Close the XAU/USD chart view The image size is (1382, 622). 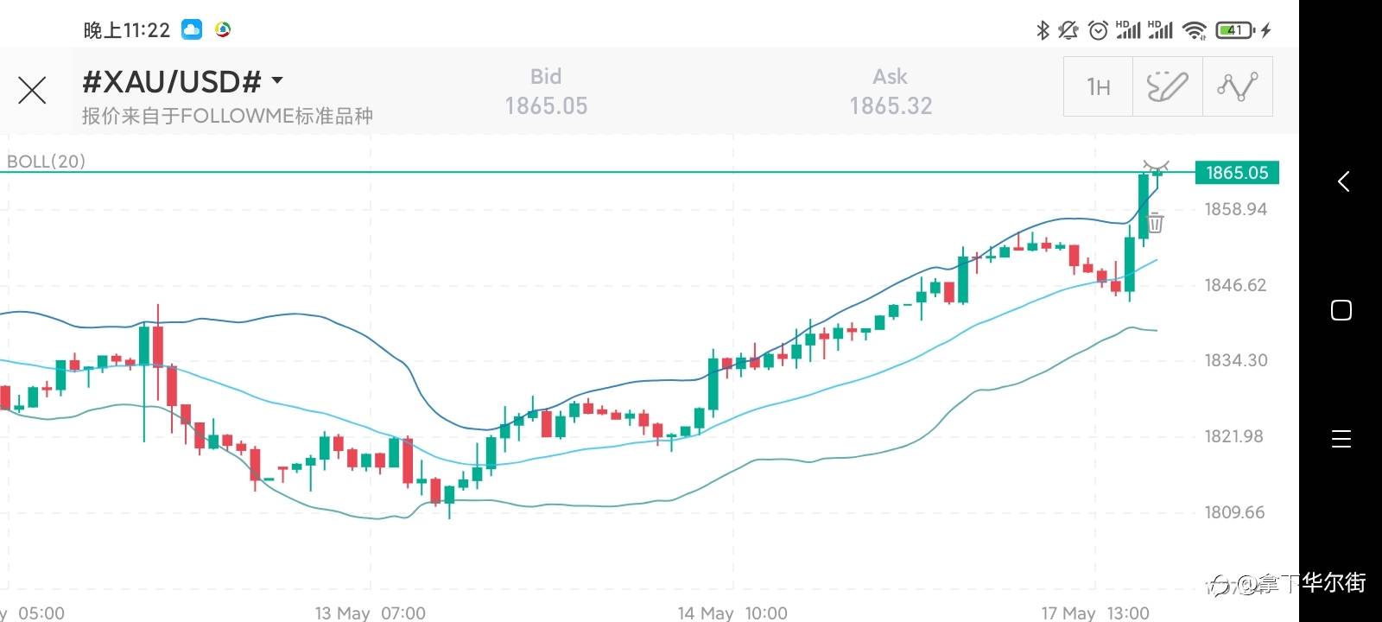(x=32, y=90)
